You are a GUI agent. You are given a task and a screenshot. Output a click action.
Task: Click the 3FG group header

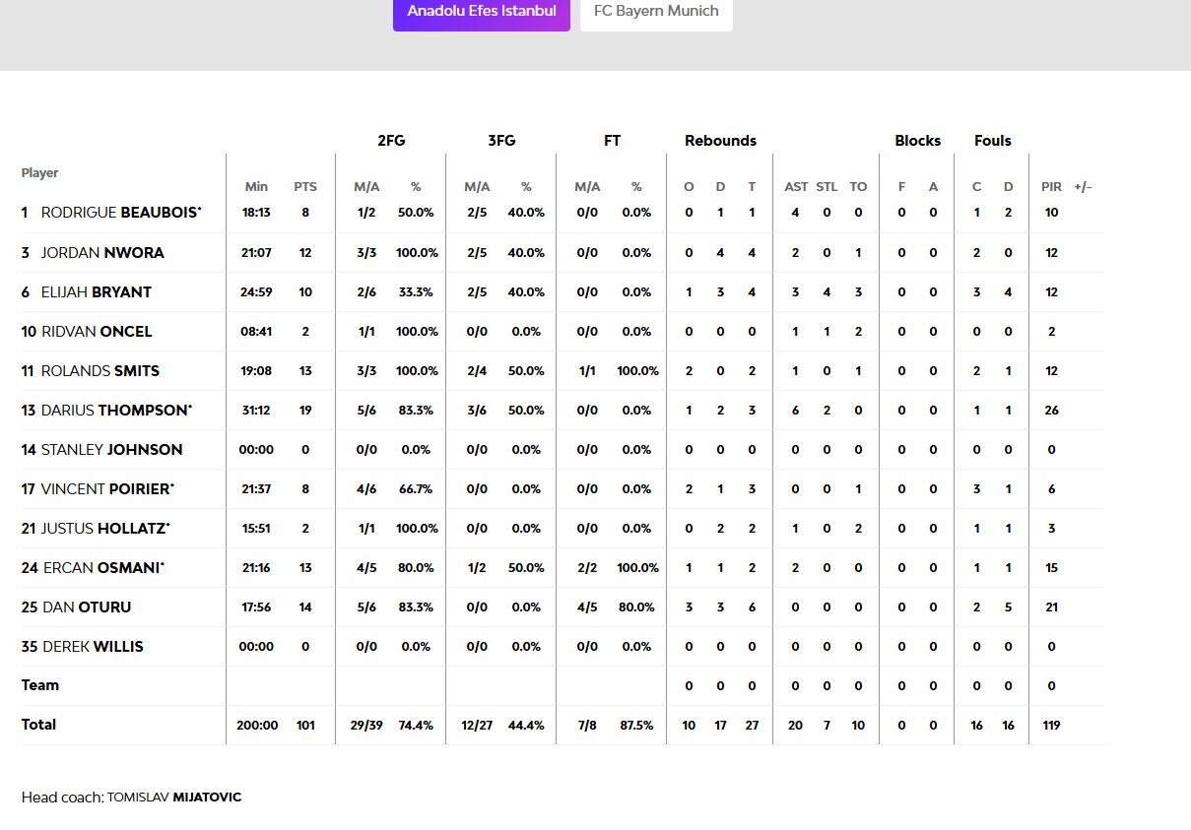pyautogui.click(x=501, y=140)
